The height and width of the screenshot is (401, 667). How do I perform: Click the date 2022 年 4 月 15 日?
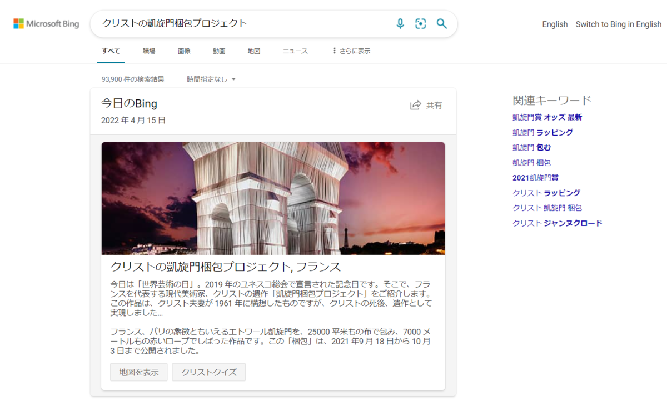133,120
